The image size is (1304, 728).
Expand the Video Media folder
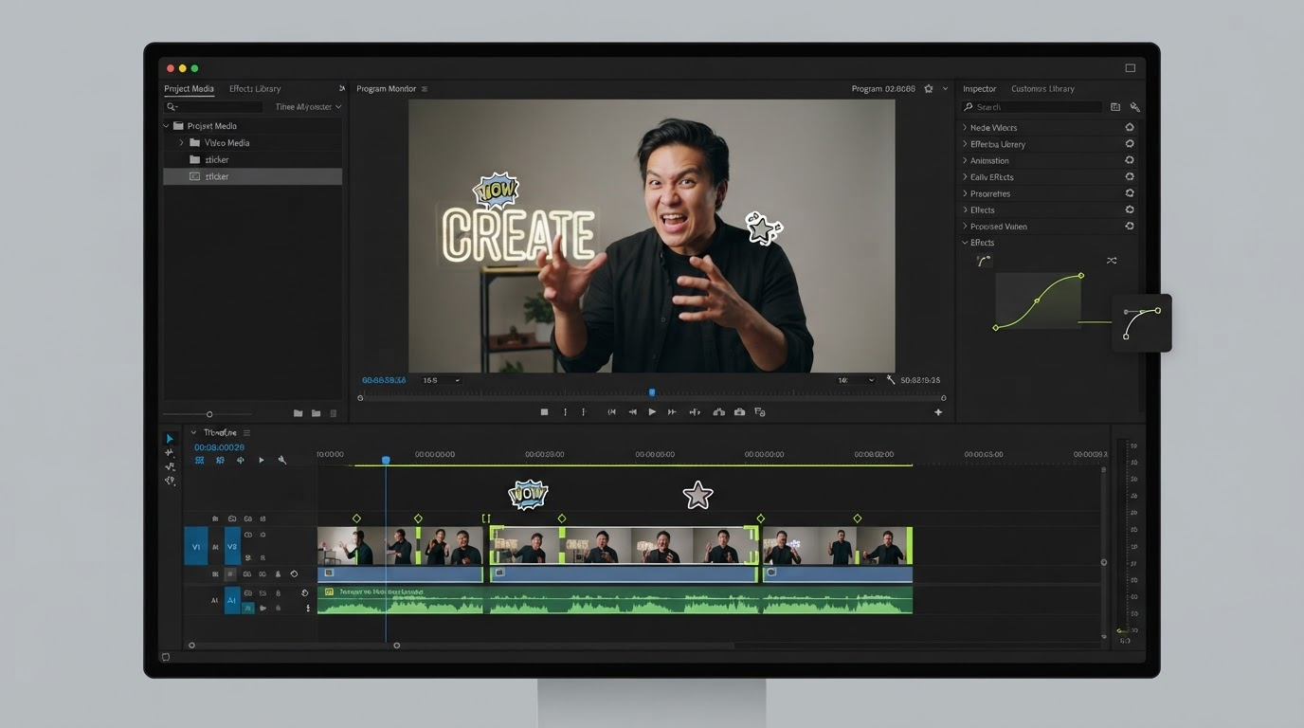pyautogui.click(x=181, y=143)
